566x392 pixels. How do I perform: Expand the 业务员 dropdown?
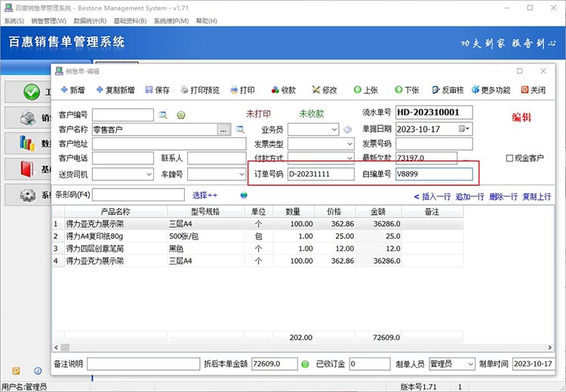point(334,130)
